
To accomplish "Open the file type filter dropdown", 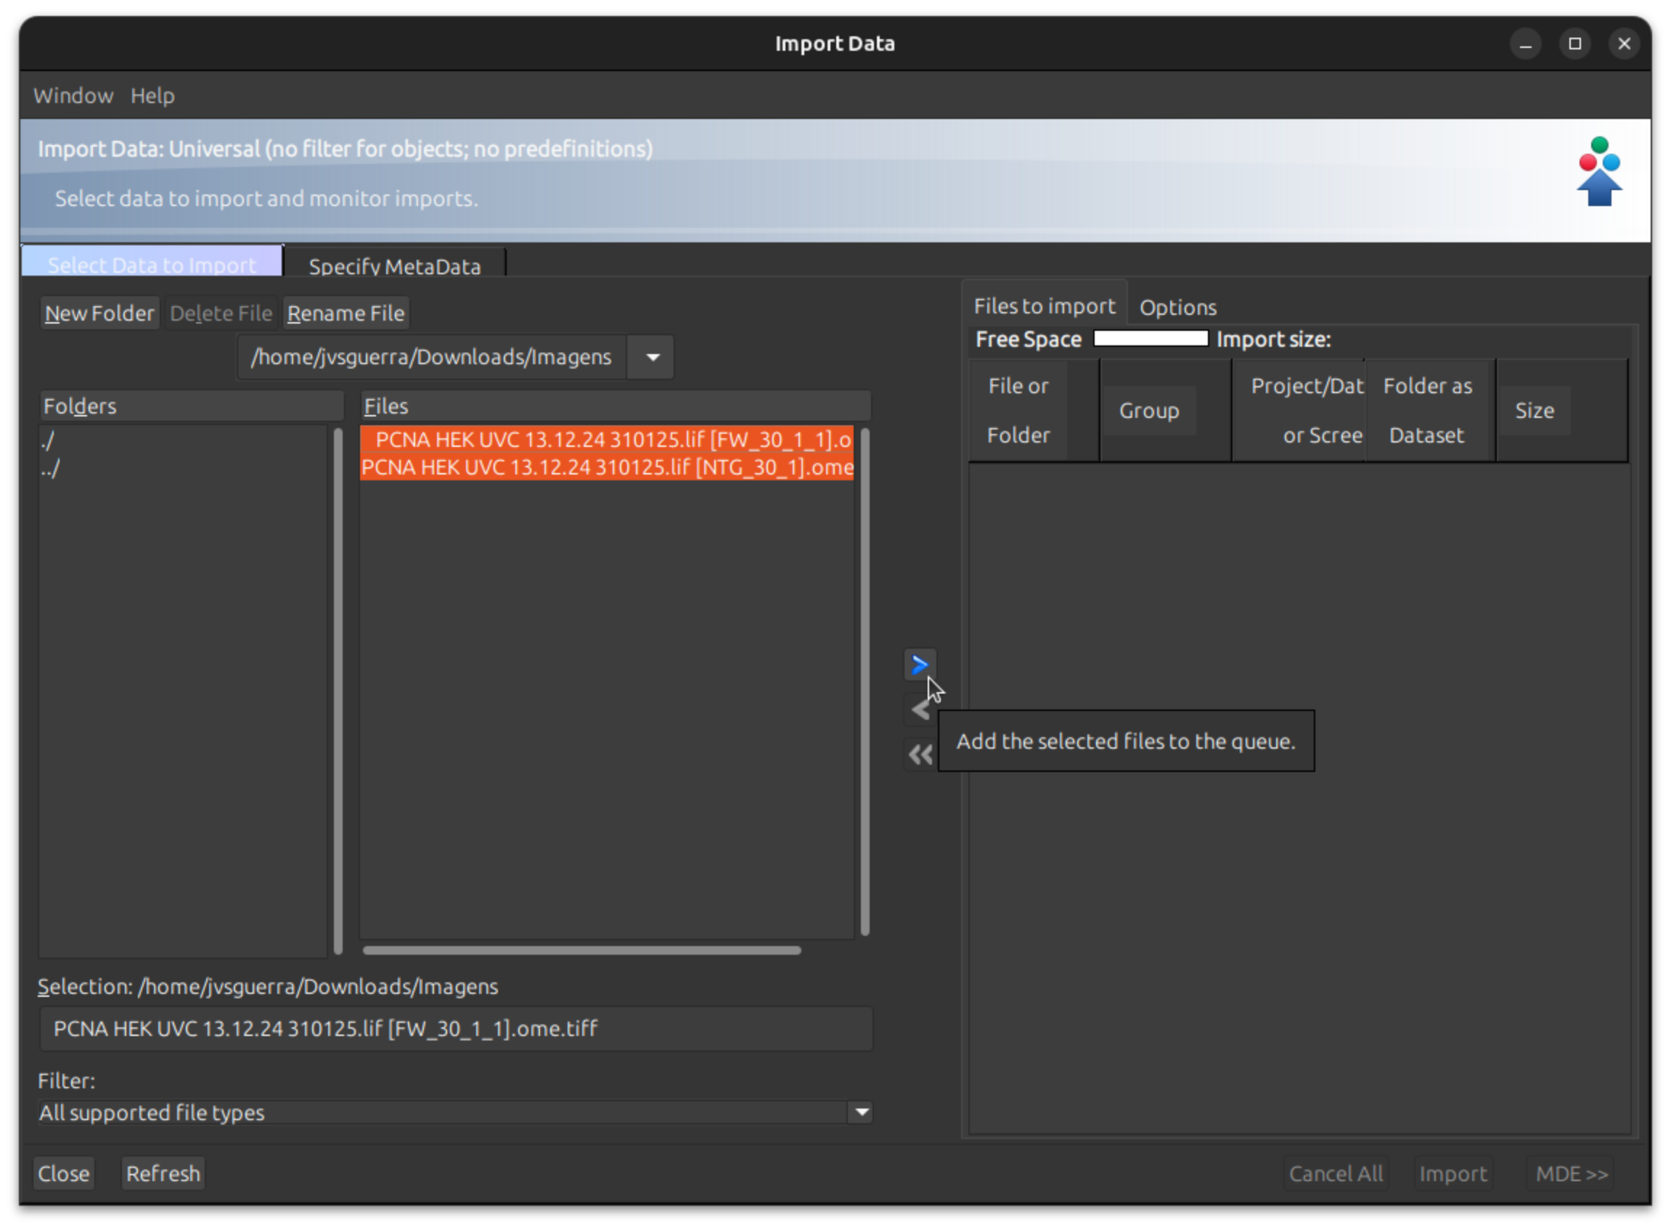I will pos(861,1111).
